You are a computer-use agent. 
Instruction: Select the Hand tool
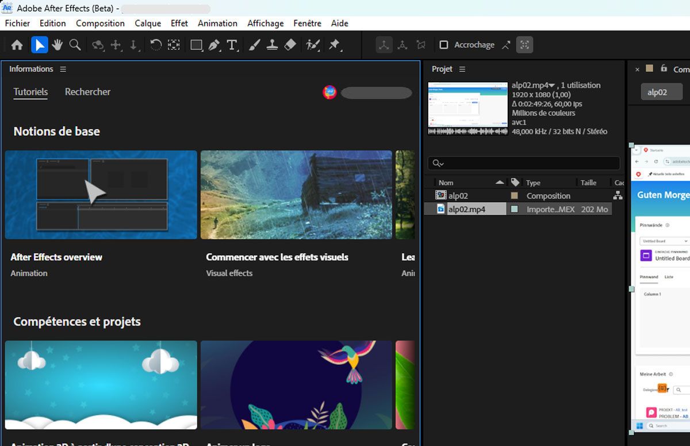57,45
